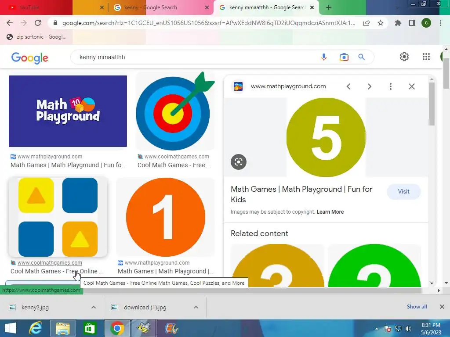450x337 pixels.
Task: Expand kenny2.jpg download options
Action: [x=94, y=307]
